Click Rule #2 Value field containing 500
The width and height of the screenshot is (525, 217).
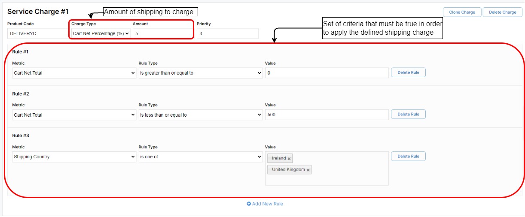coord(327,115)
